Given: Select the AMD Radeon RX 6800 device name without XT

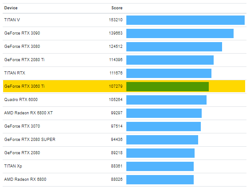Looking at the screenshot, I should 25,179.
